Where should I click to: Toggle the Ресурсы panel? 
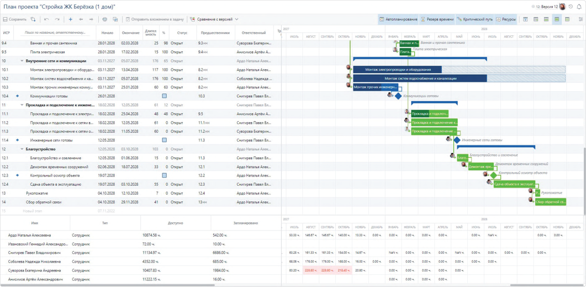click(x=506, y=19)
